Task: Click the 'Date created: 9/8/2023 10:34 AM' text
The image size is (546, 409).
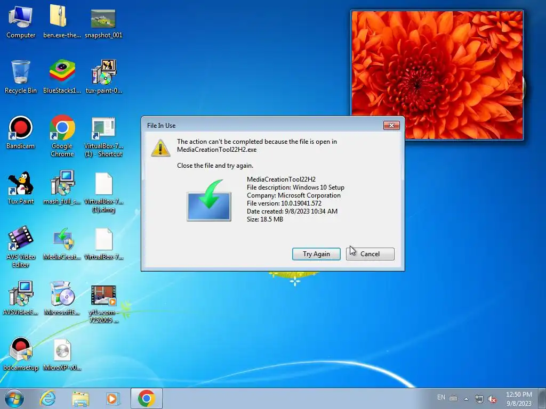Action: click(x=292, y=211)
